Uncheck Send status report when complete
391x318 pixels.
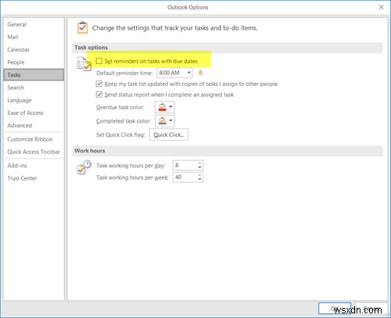point(99,95)
